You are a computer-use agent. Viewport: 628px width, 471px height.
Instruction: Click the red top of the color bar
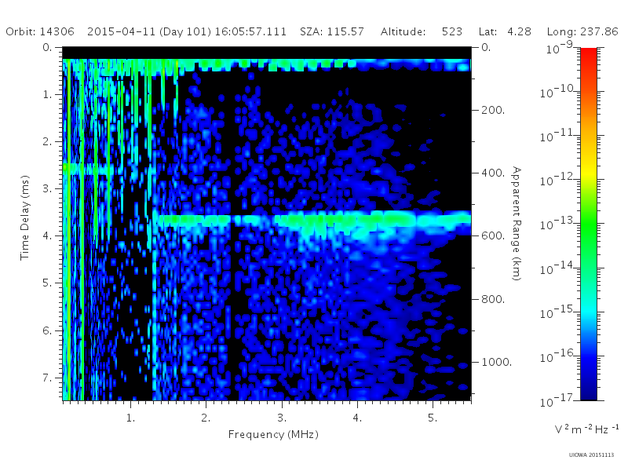pyautogui.click(x=589, y=56)
